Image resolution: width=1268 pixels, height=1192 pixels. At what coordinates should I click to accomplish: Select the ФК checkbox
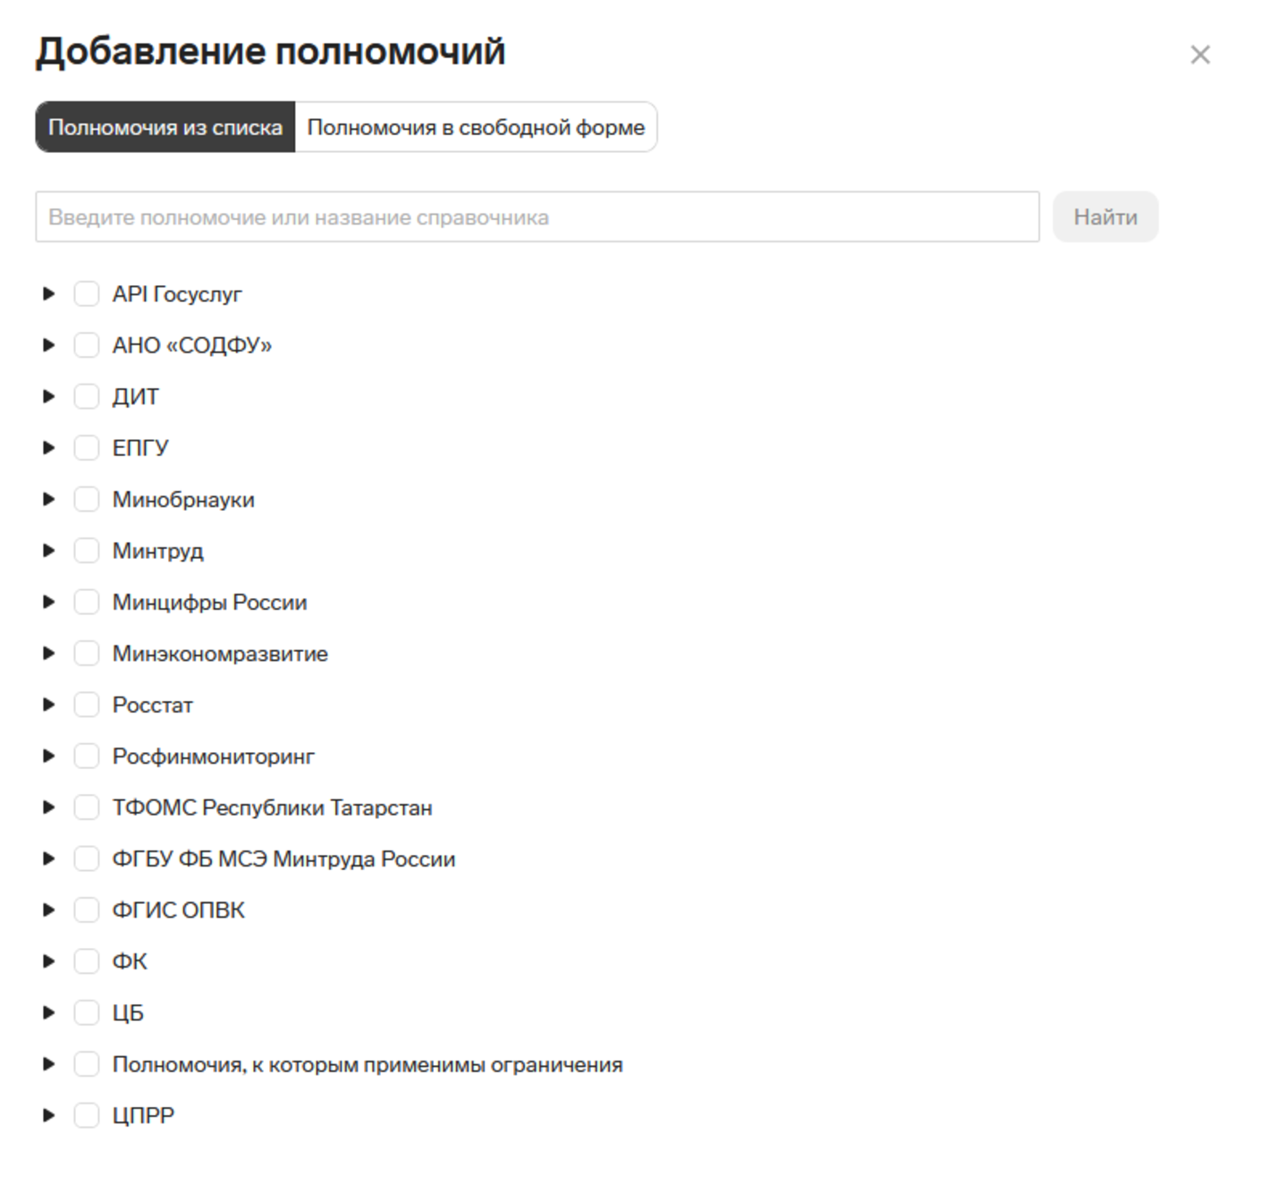coord(86,961)
